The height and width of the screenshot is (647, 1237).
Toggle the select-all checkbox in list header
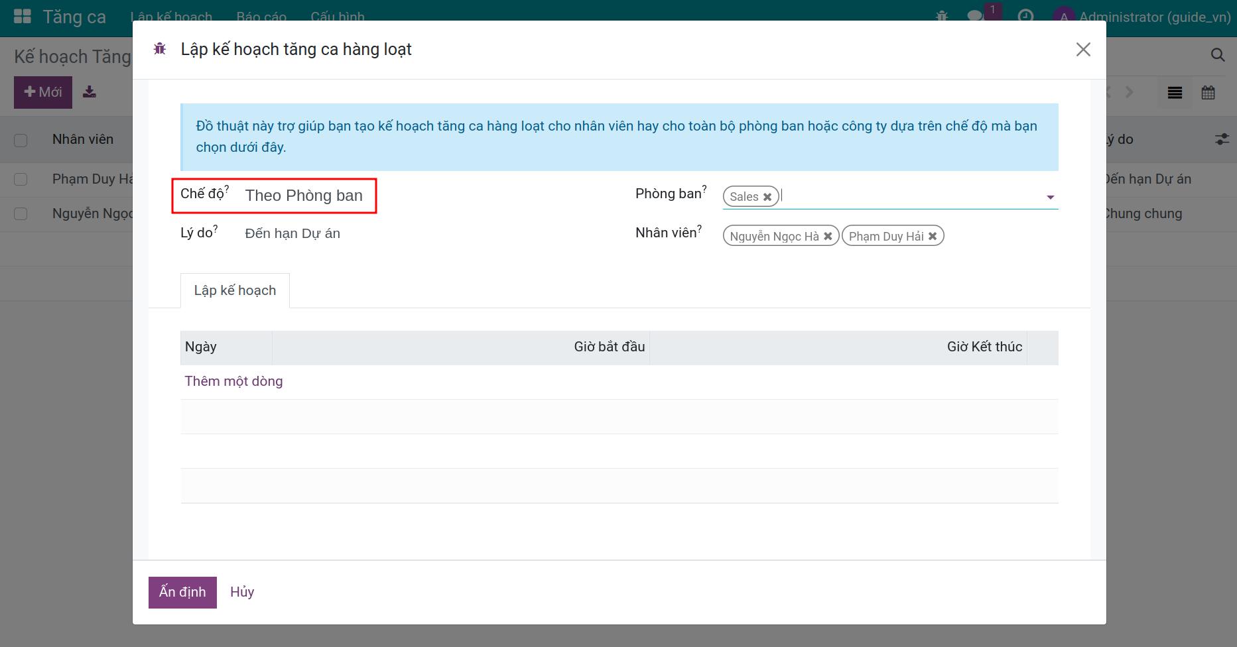(x=21, y=140)
